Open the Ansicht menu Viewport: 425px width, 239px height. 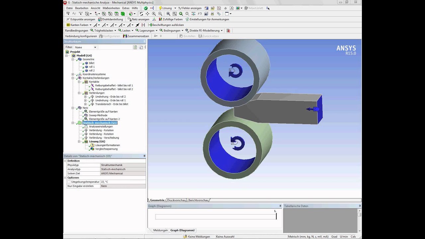95,8
